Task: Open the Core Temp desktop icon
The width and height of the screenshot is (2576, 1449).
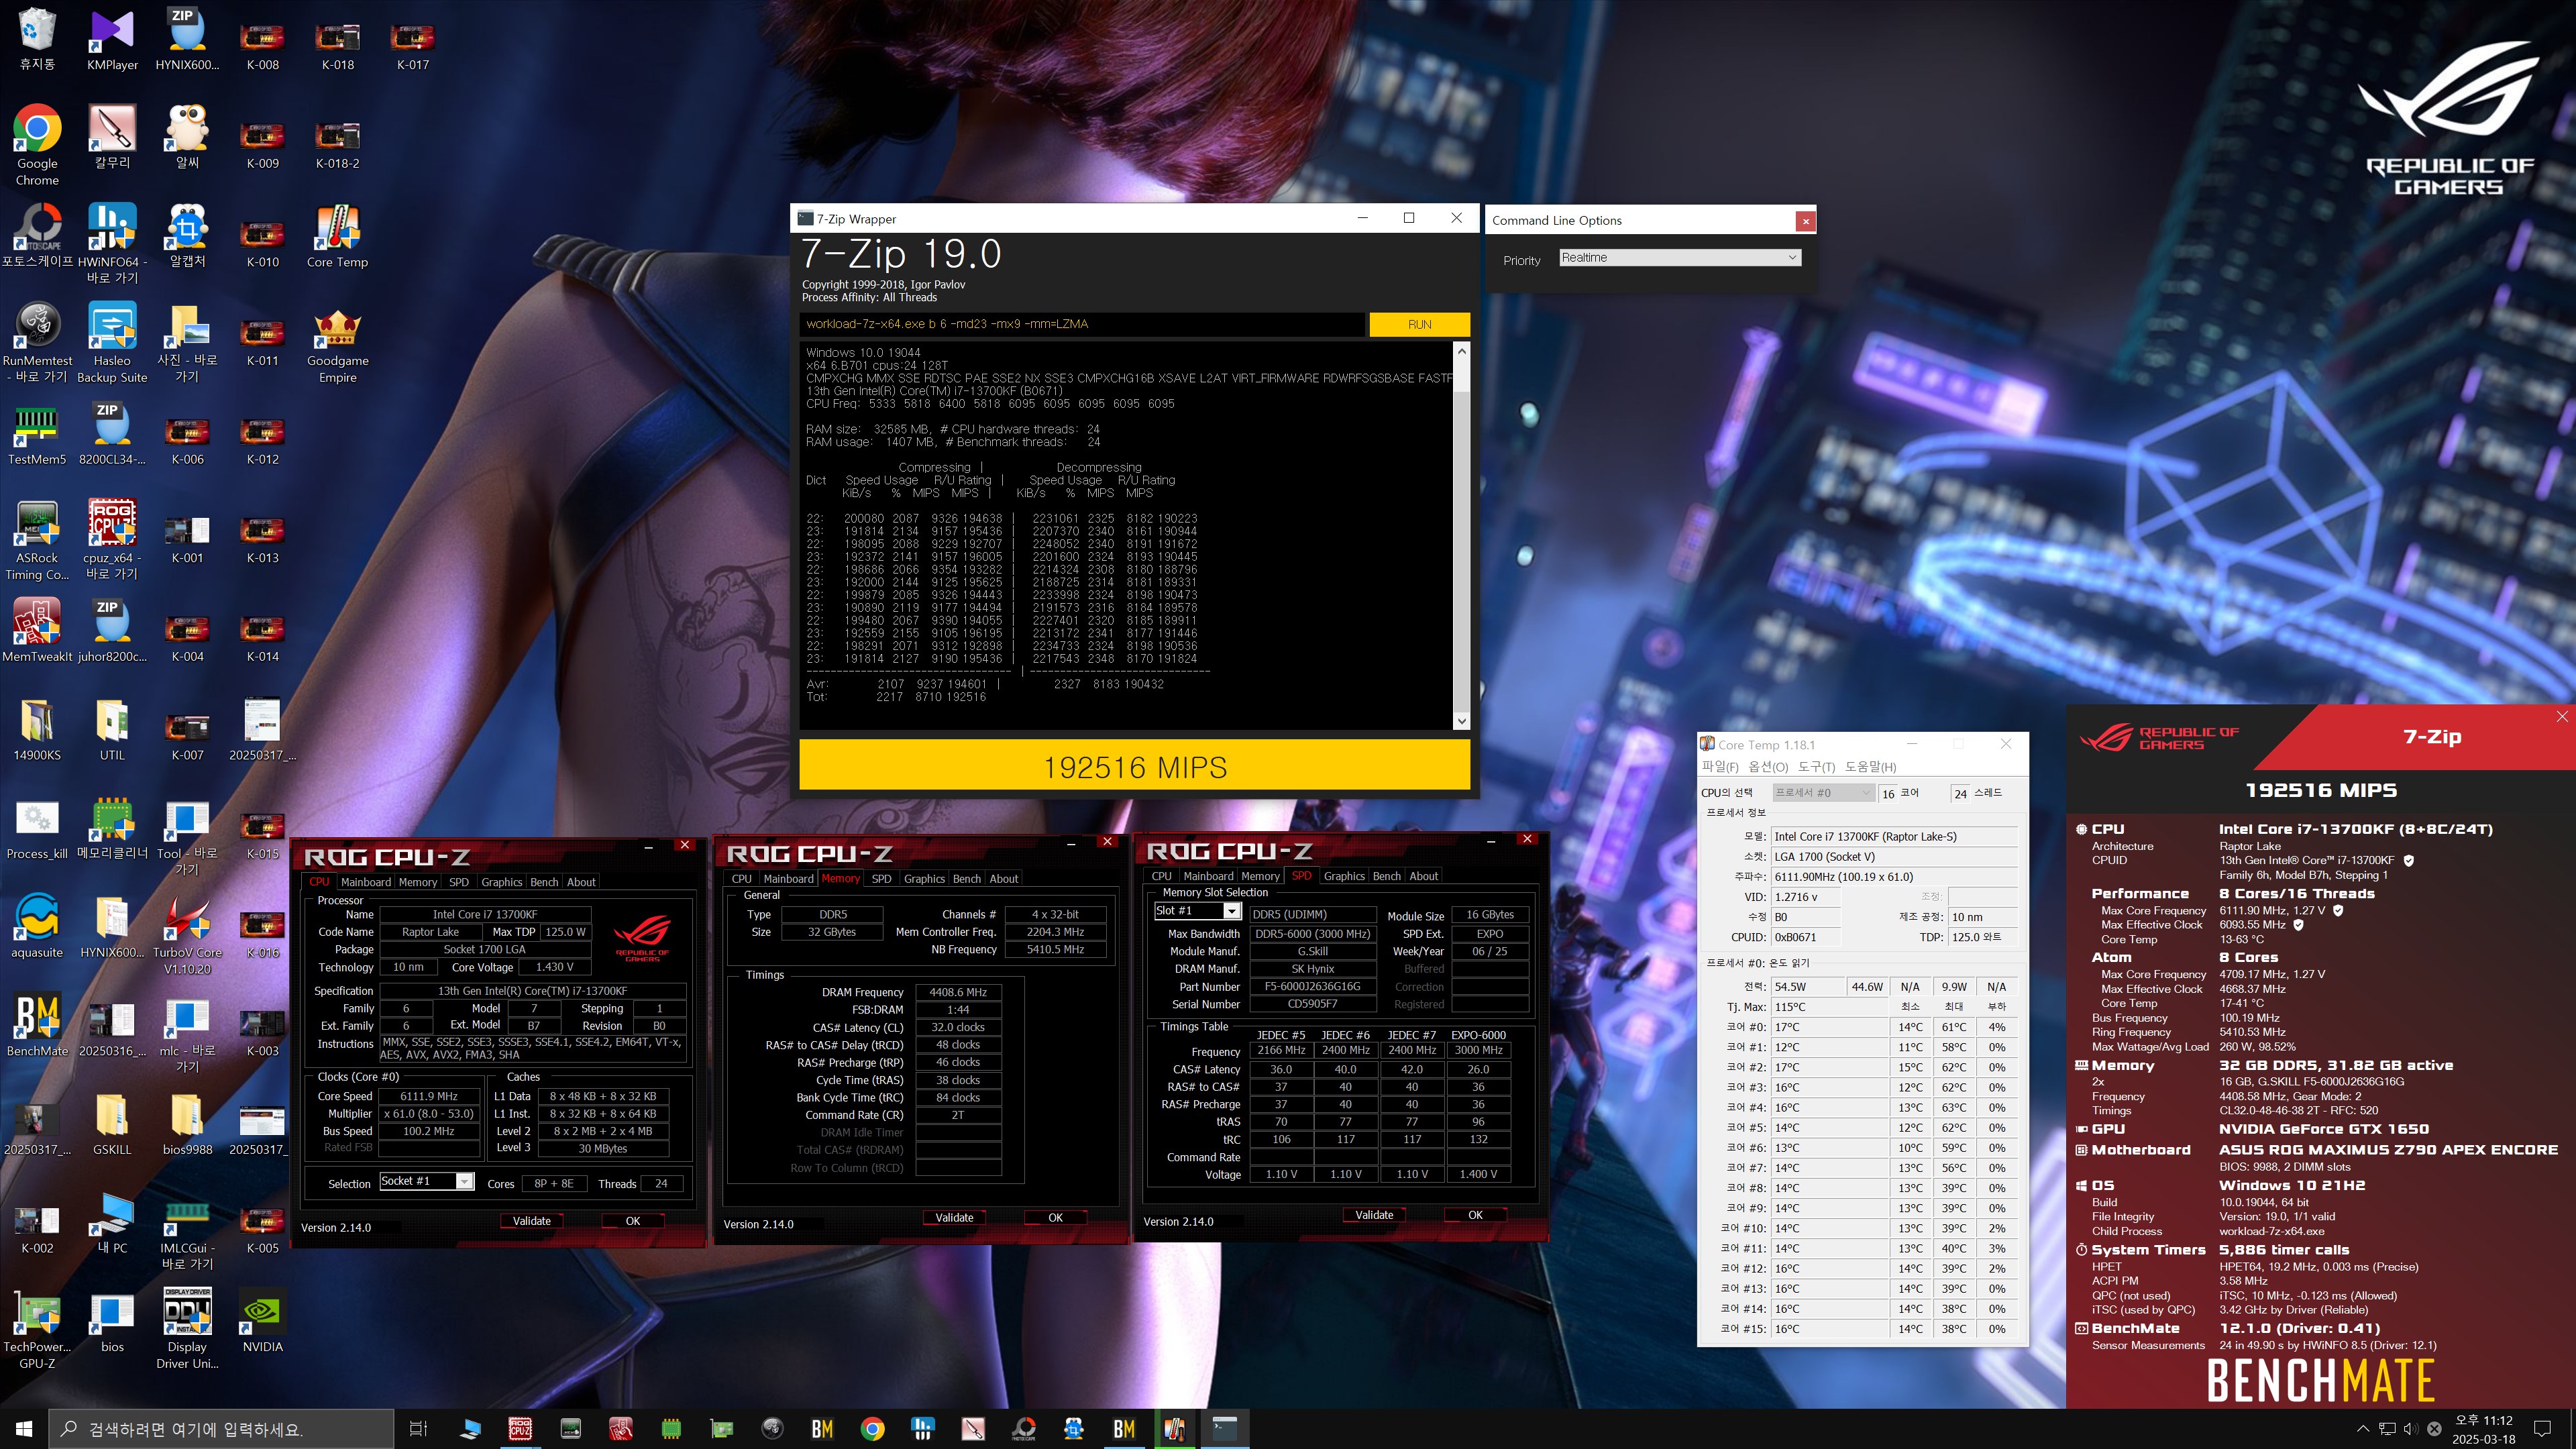Action: pyautogui.click(x=337, y=237)
